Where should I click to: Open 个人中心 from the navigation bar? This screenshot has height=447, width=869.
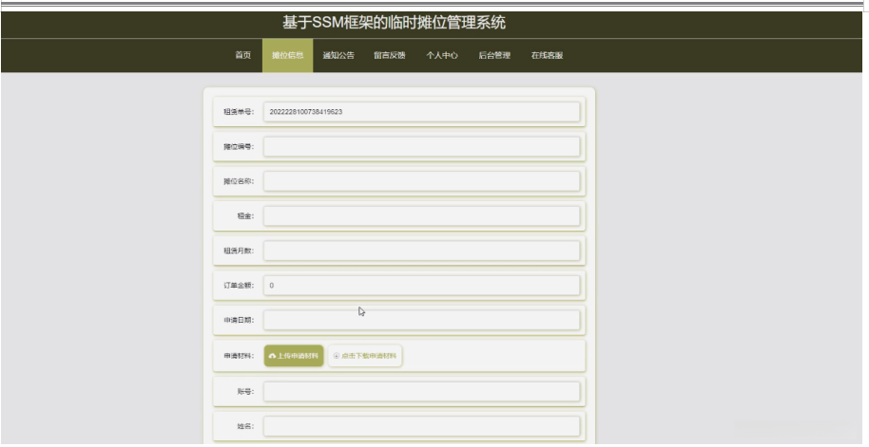click(442, 55)
